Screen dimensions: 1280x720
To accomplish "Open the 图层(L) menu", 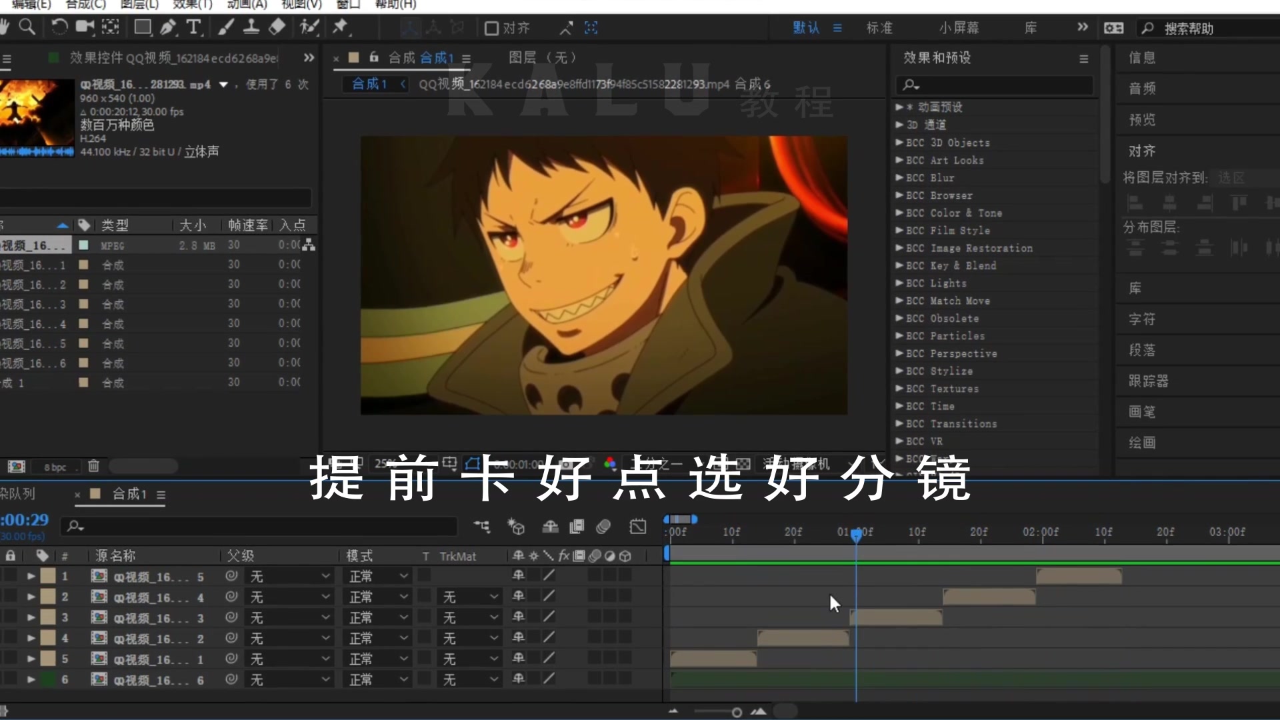I will [139, 5].
